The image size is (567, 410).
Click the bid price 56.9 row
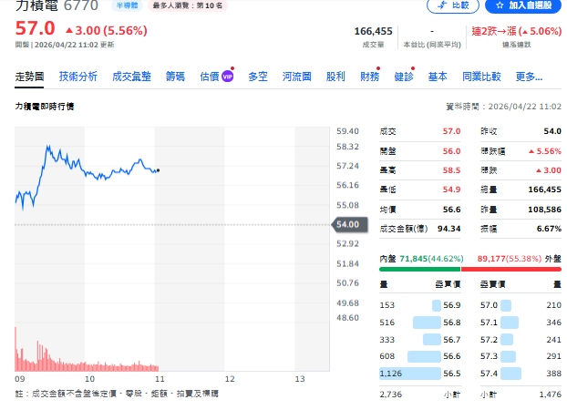(x=420, y=305)
